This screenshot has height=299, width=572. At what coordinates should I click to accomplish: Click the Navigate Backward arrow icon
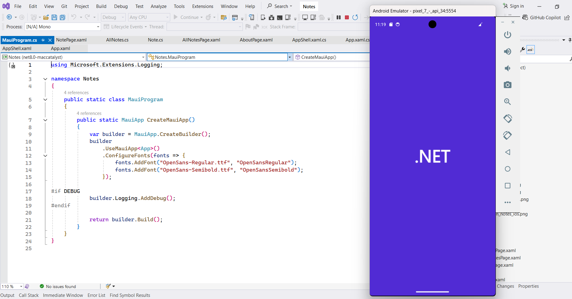(9, 17)
